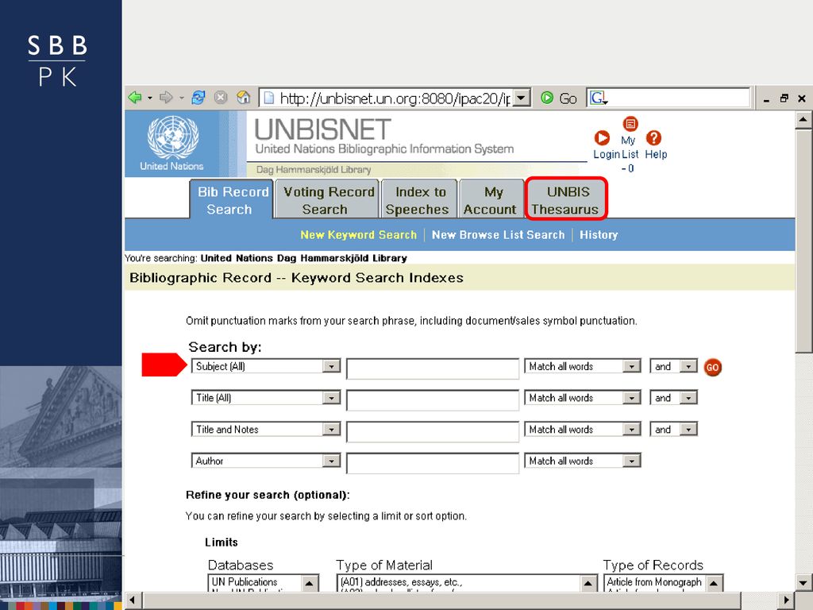Open the UNBIS Thesaurus tab
This screenshot has width=813, height=610.
click(565, 199)
